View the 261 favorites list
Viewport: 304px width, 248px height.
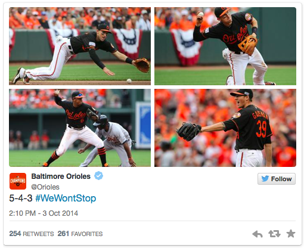pos(80,234)
